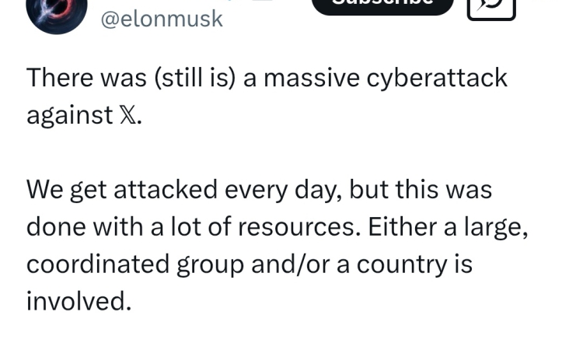Click 'There was' at the post start

[x=86, y=78]
